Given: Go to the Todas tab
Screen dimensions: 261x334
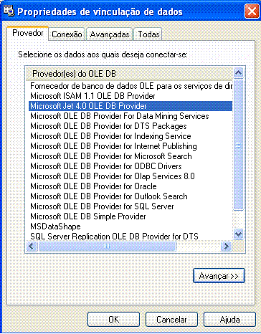Looking at the screenshot, I should (x=148, y=34).
